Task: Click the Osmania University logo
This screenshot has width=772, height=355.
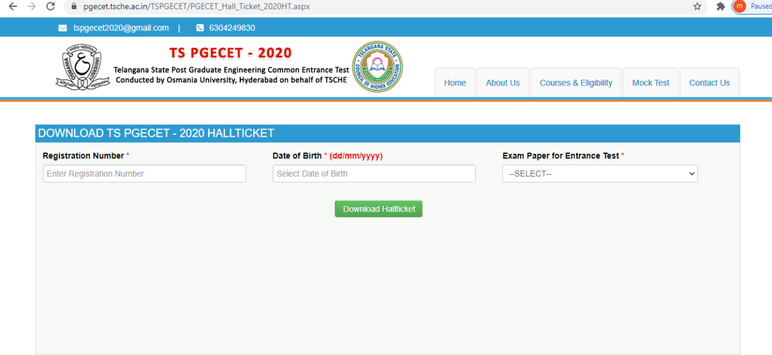Action: pyautogui.click(x=83, y=67)
